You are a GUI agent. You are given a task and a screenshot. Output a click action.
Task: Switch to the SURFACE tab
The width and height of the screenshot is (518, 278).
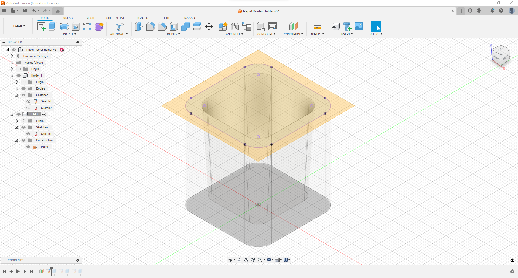click(x=68, y=18)
